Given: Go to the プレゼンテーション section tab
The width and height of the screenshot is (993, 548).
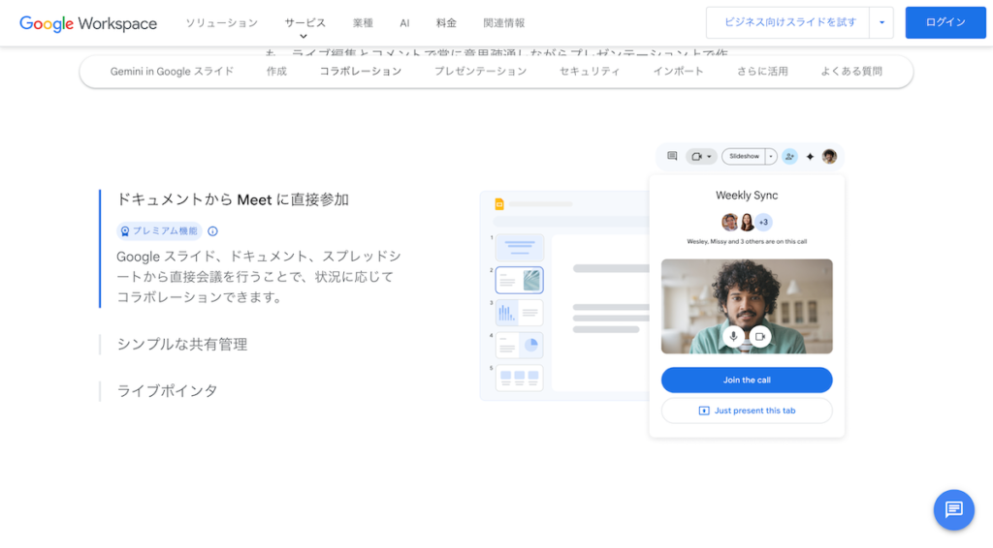Looking at the screenshot, I should click(481, 72).
